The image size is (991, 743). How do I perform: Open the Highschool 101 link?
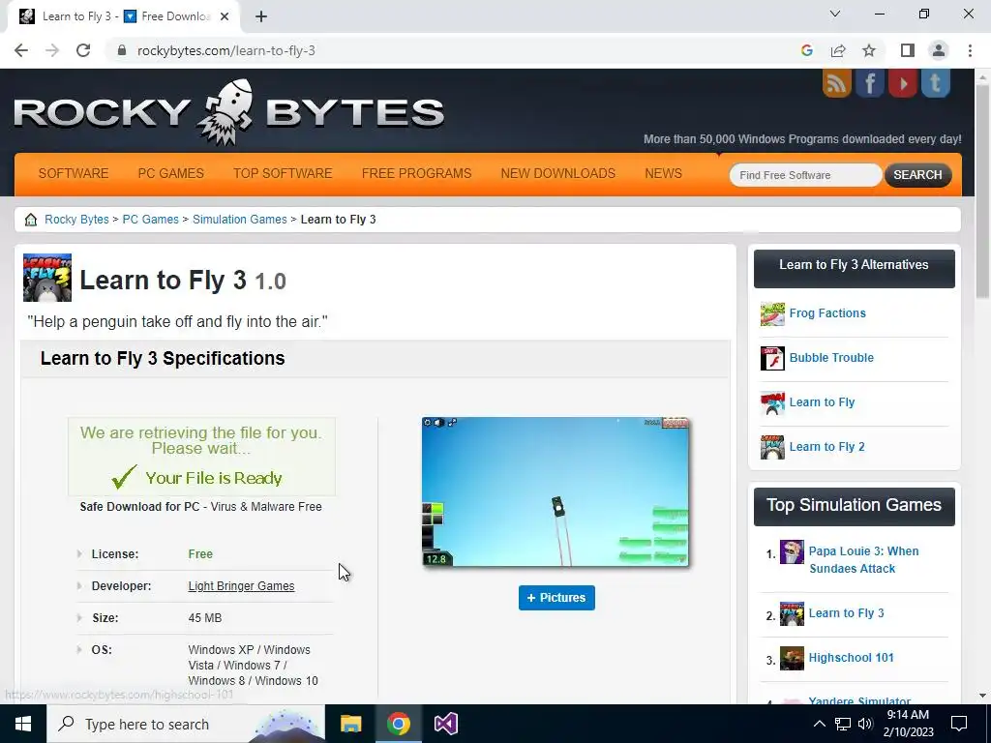click(851, 658)
